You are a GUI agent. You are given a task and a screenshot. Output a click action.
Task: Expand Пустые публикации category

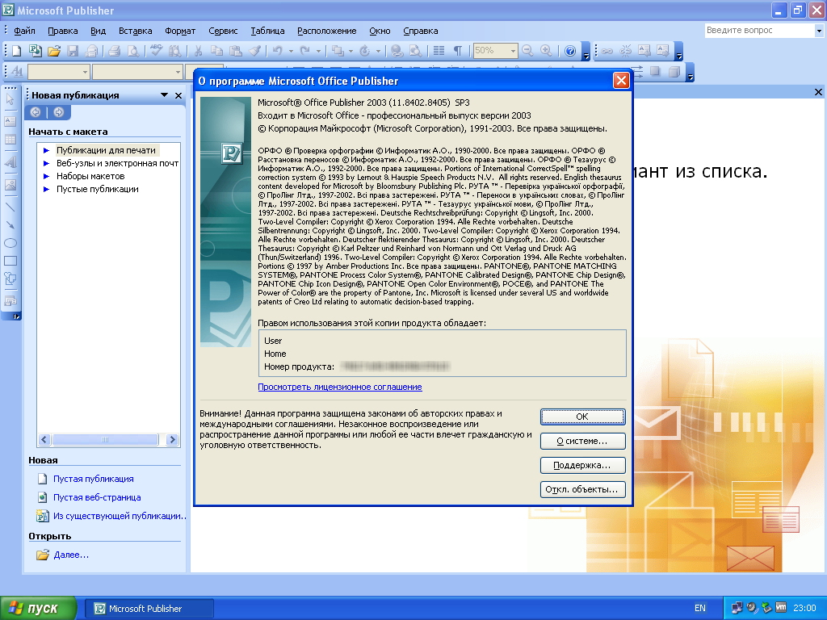[46, 189]
